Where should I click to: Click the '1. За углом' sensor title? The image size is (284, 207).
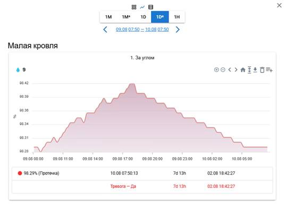143,58
